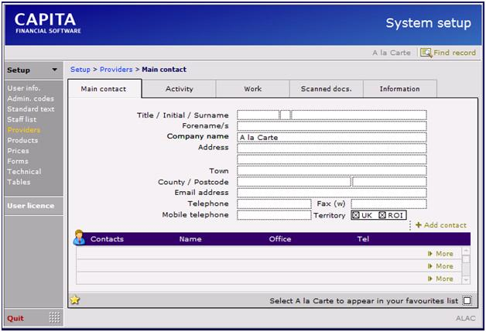Click the Initial input field

click(285, 115)
